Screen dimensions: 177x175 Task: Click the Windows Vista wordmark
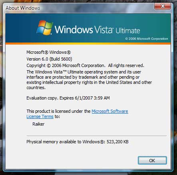[x=84, y=29]
